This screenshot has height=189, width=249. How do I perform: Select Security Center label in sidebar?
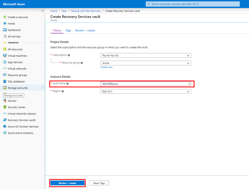[16, 107]
